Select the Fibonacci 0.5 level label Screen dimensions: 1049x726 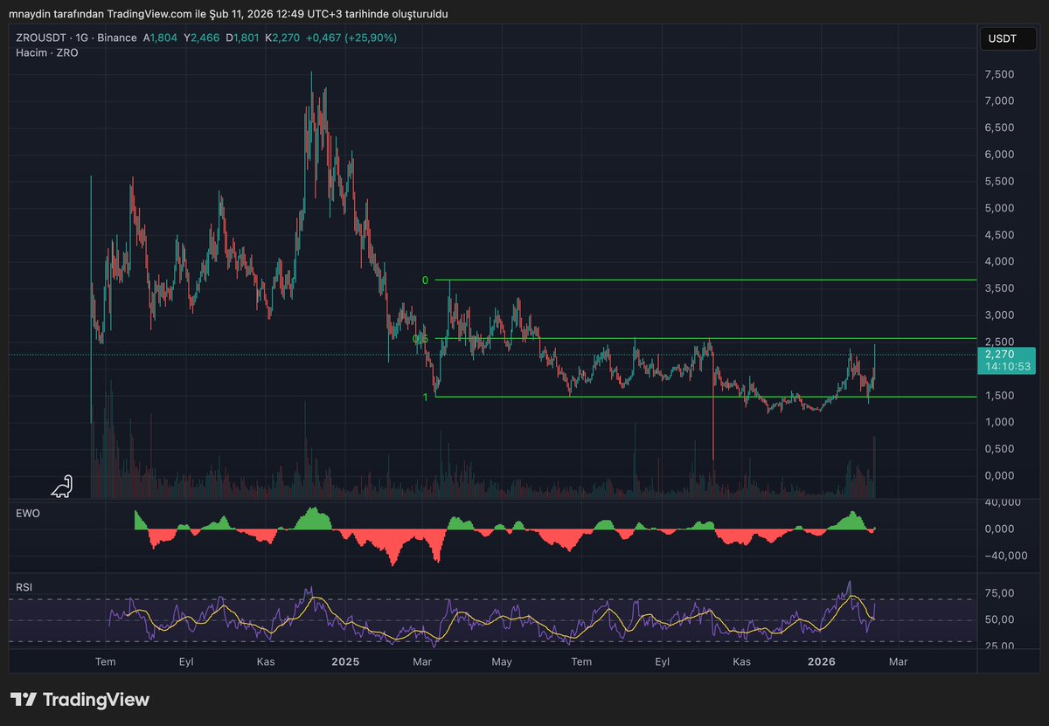tap(420, 339)
